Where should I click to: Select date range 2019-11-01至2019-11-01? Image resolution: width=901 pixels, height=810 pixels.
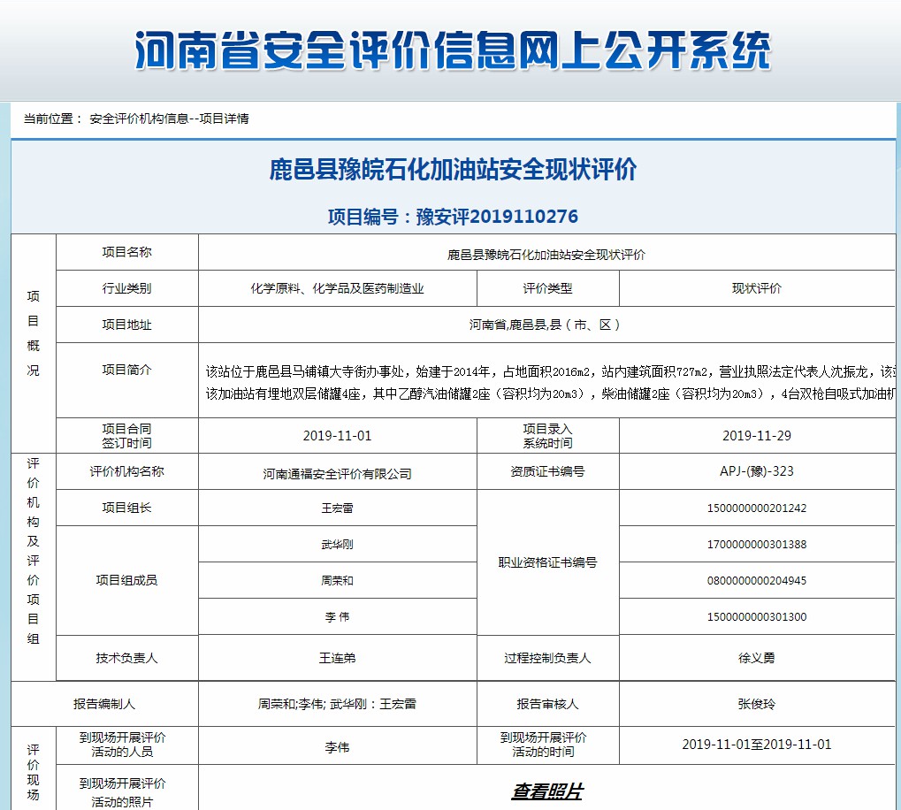coord(757,745)
